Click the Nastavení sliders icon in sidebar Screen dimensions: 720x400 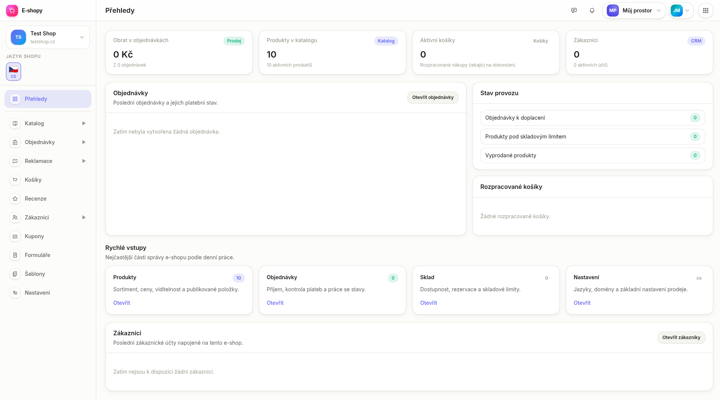pyautogui.click(x=15, y=293)
